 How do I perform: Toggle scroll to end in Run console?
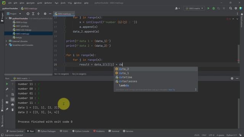pos(13,99)
